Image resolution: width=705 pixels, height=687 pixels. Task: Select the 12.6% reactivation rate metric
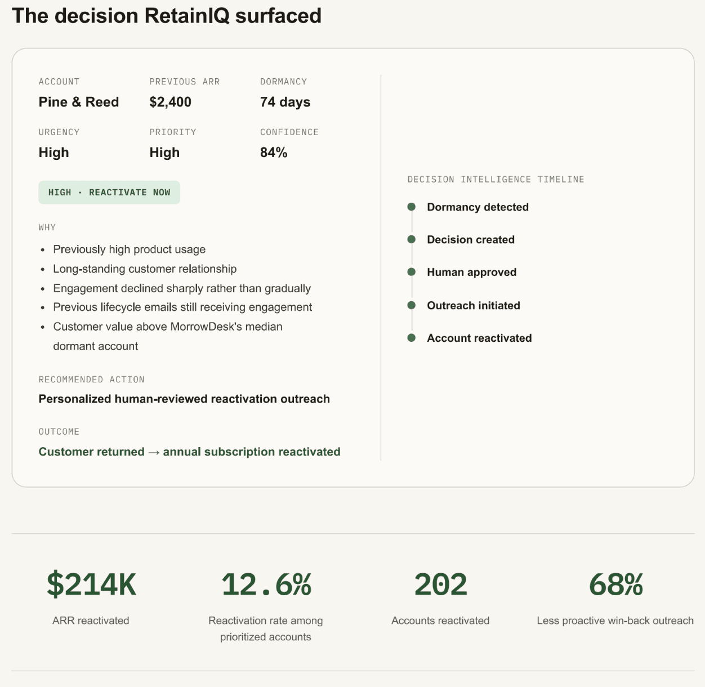[266, 584]
